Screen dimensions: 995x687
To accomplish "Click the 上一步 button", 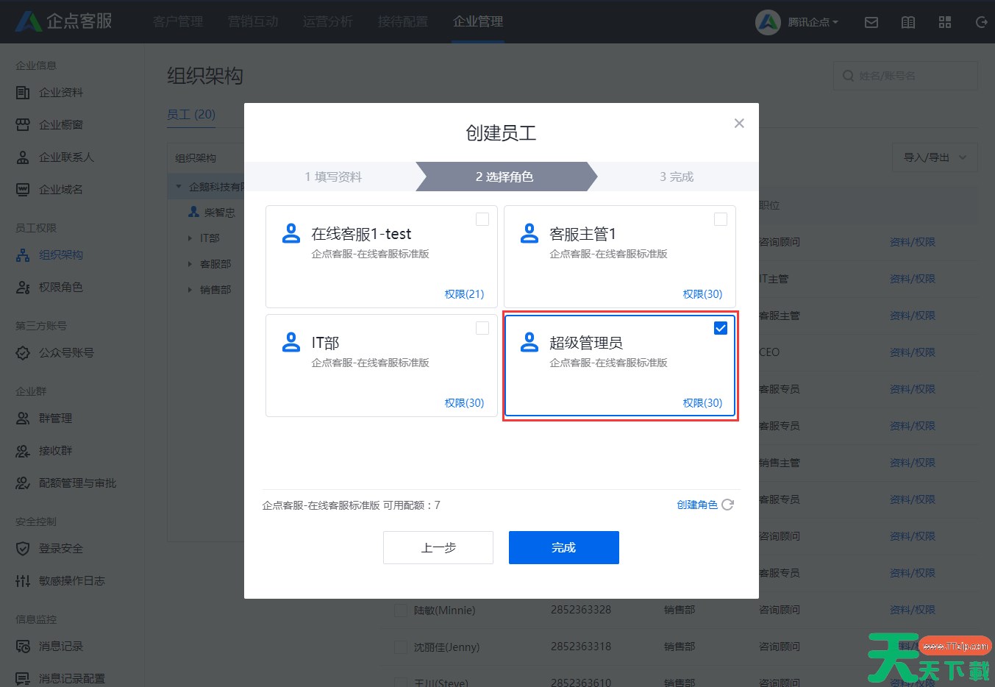I will pos(438,547).
